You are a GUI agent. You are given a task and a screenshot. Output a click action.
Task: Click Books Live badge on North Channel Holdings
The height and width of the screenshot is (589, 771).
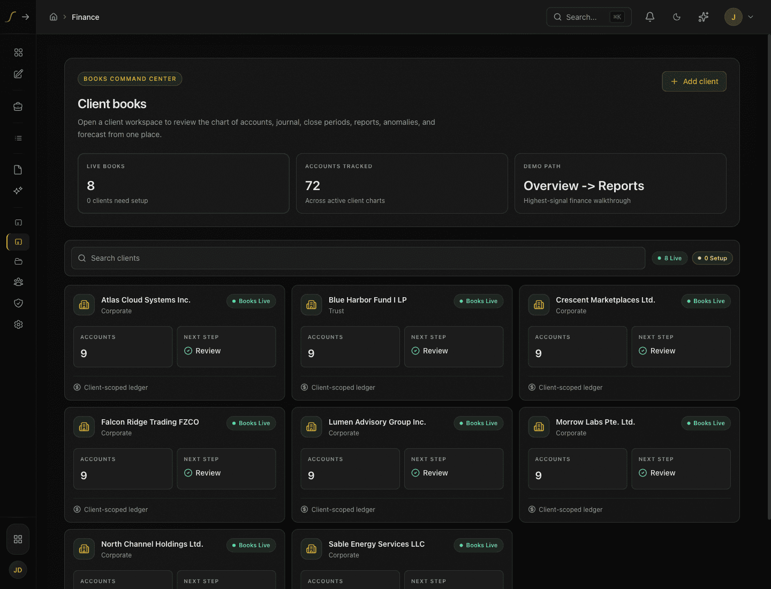pos(252,545)
